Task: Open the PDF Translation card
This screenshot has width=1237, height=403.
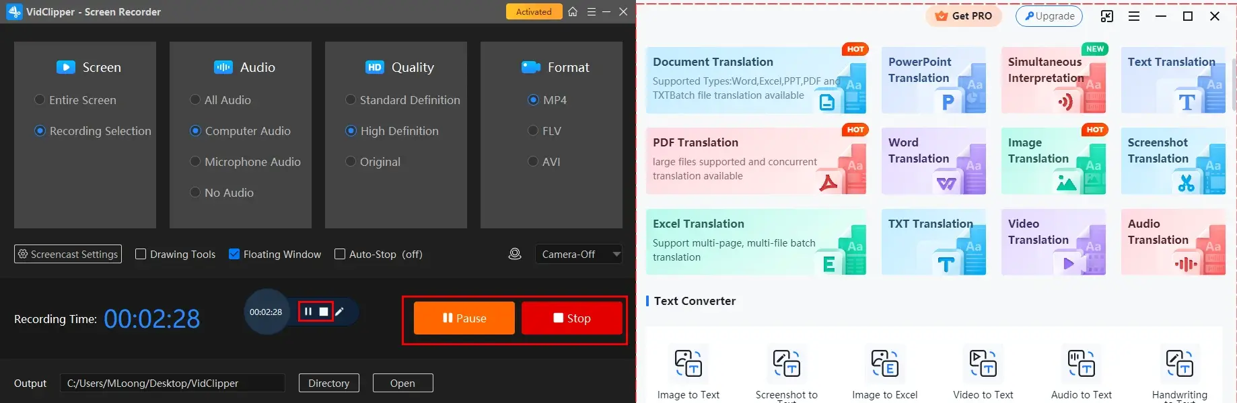Action: tap(756, 161)
